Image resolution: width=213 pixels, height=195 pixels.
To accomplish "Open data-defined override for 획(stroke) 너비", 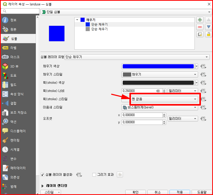I will tap(203, 91).
